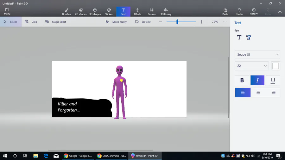Viewport: 285px width, 160px height.
Task: Zoom out with the minus button
Action: tap(161, 22)
